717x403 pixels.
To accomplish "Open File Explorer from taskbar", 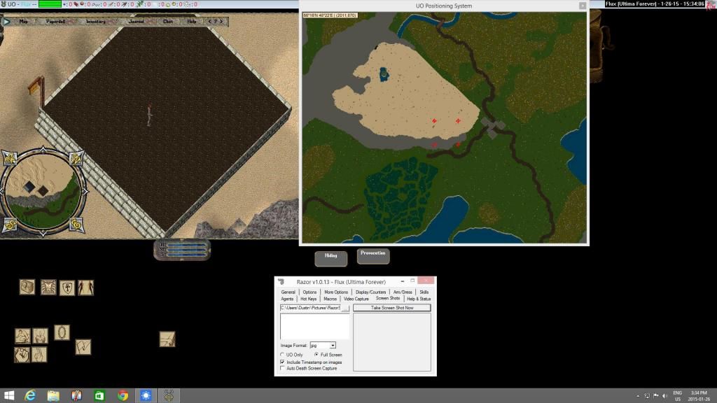I will [x=53, y=395].
